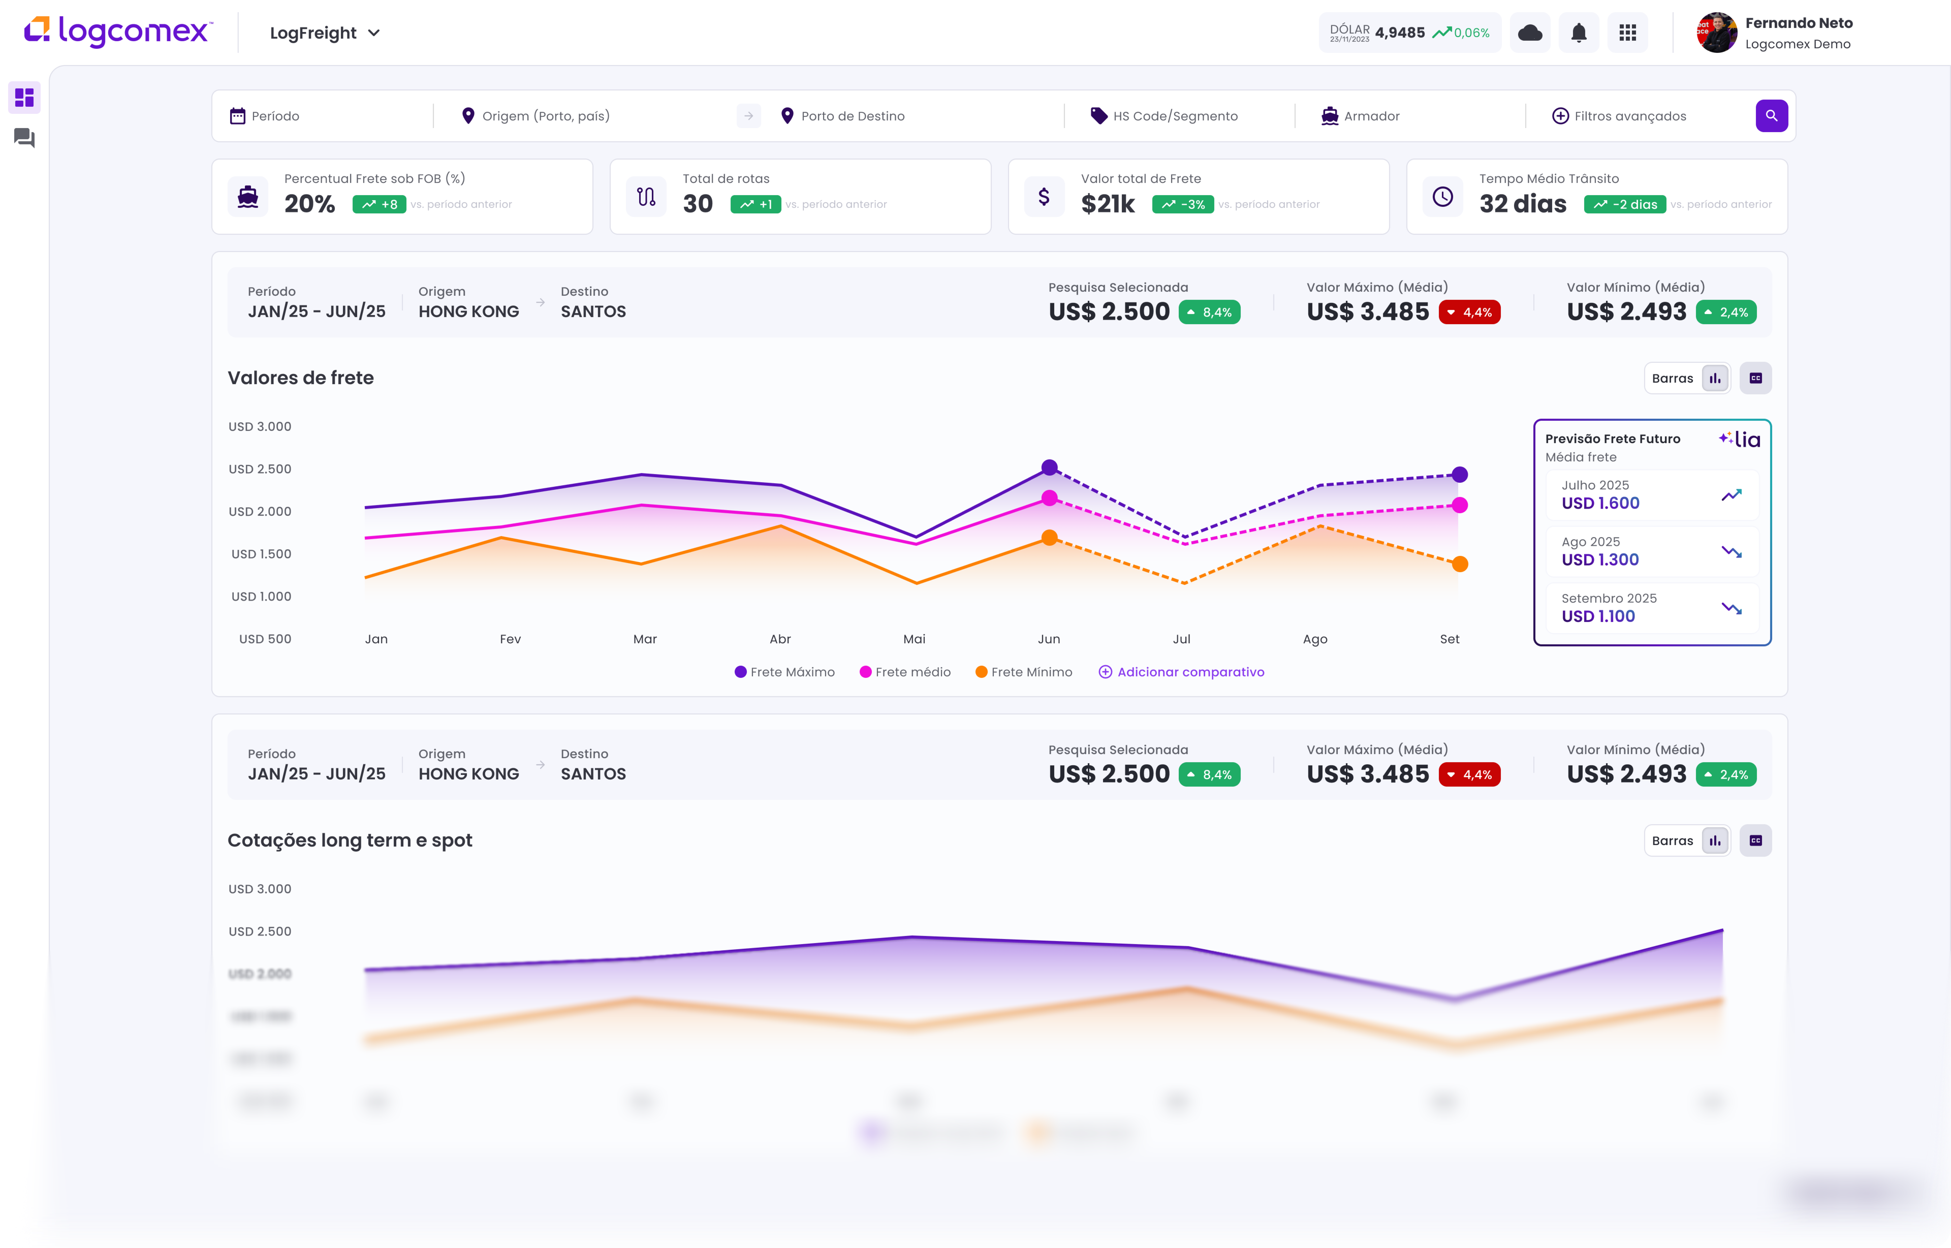Toggle Barras view for Valores de frete
The height and width of the screenshot is (1248, 1951).
(1714, 379)
